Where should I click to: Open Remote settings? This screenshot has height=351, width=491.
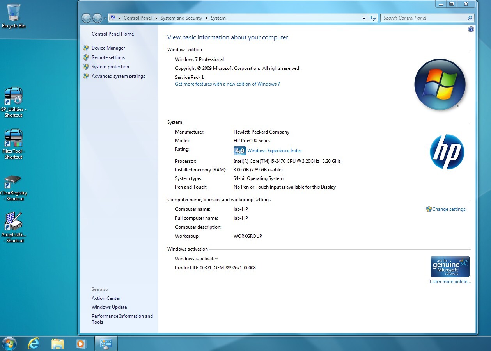click(x=108, y=57)
